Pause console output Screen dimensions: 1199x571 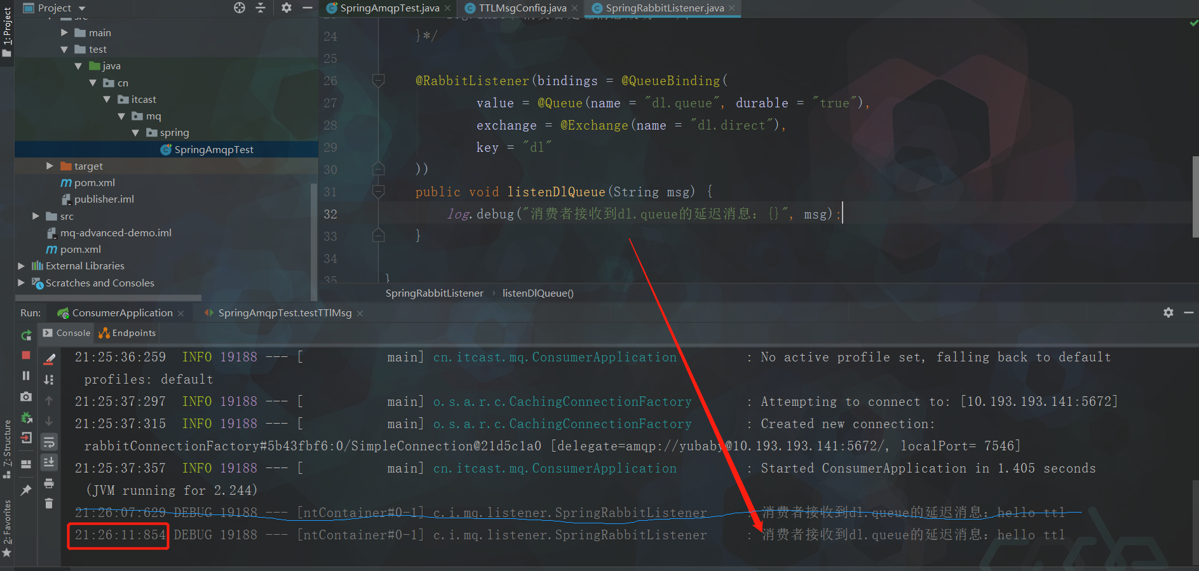(26, 375)
